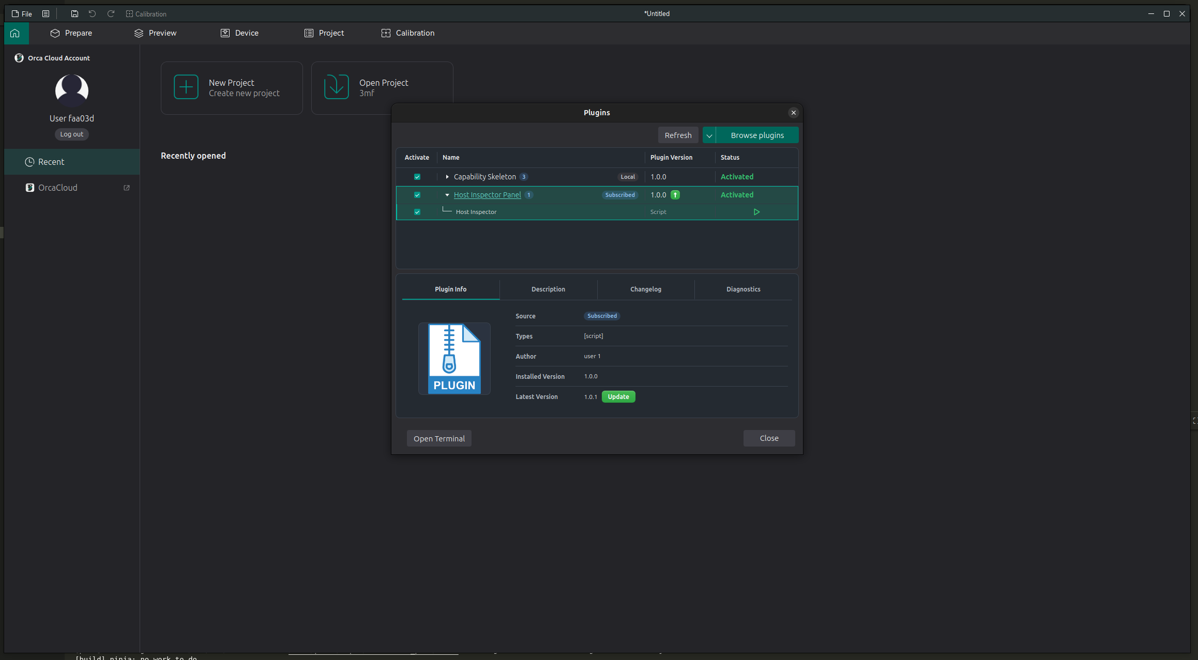Open the File menu
Viewport: 1198px width, 660px height.
(x=22, y=14)
